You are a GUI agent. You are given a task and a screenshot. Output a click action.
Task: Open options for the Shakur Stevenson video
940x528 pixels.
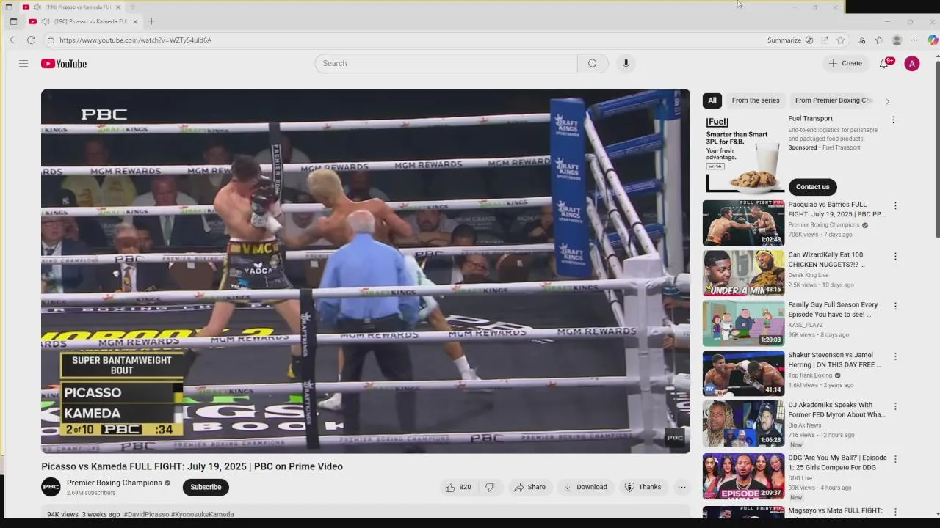(x=895, y=356)
